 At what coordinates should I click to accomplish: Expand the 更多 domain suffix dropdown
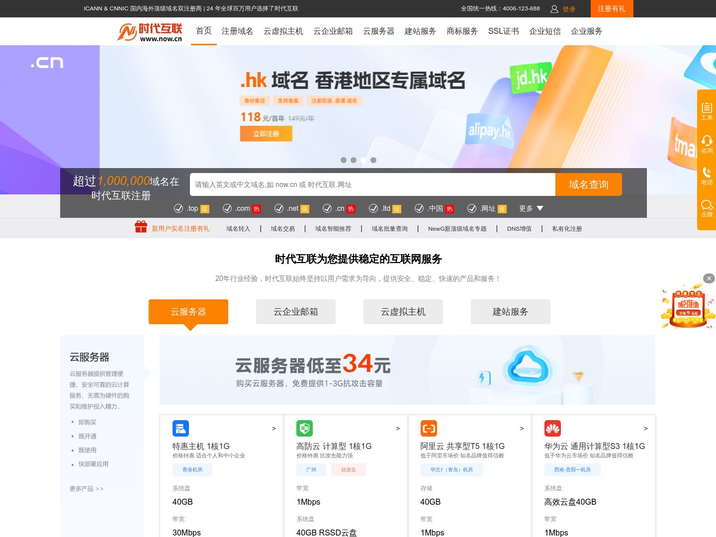click(531, 208)
